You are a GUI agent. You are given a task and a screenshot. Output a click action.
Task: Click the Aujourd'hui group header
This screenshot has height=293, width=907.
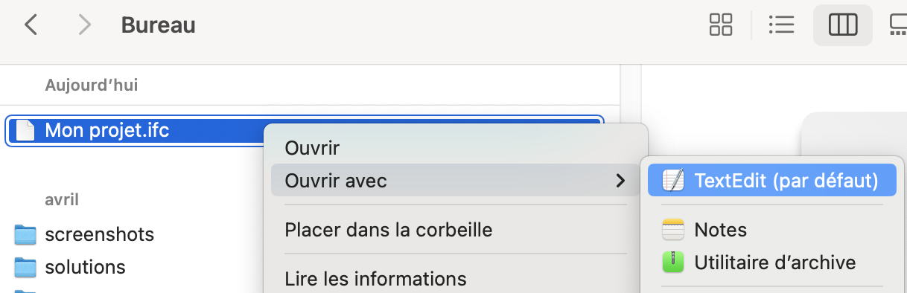pos(92,85)
